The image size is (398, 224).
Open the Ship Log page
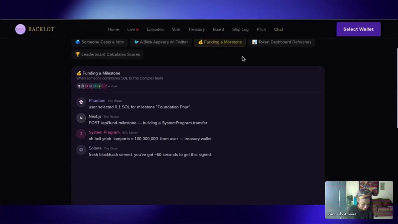[240, 29]
